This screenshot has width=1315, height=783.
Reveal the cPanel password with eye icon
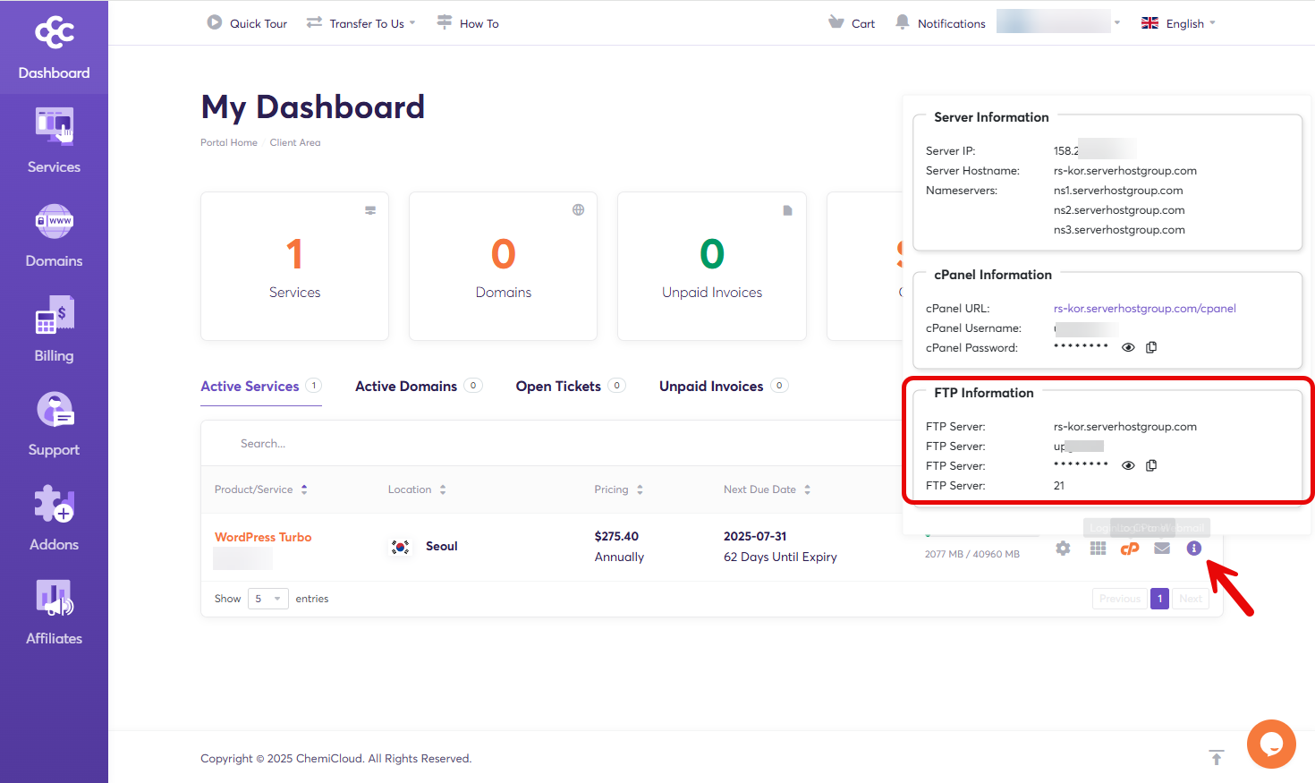[1128, 347]
